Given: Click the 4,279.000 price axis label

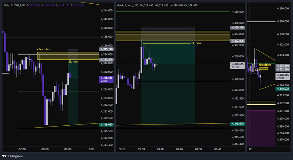Looking at the screenshot, I should pos(283,140).
